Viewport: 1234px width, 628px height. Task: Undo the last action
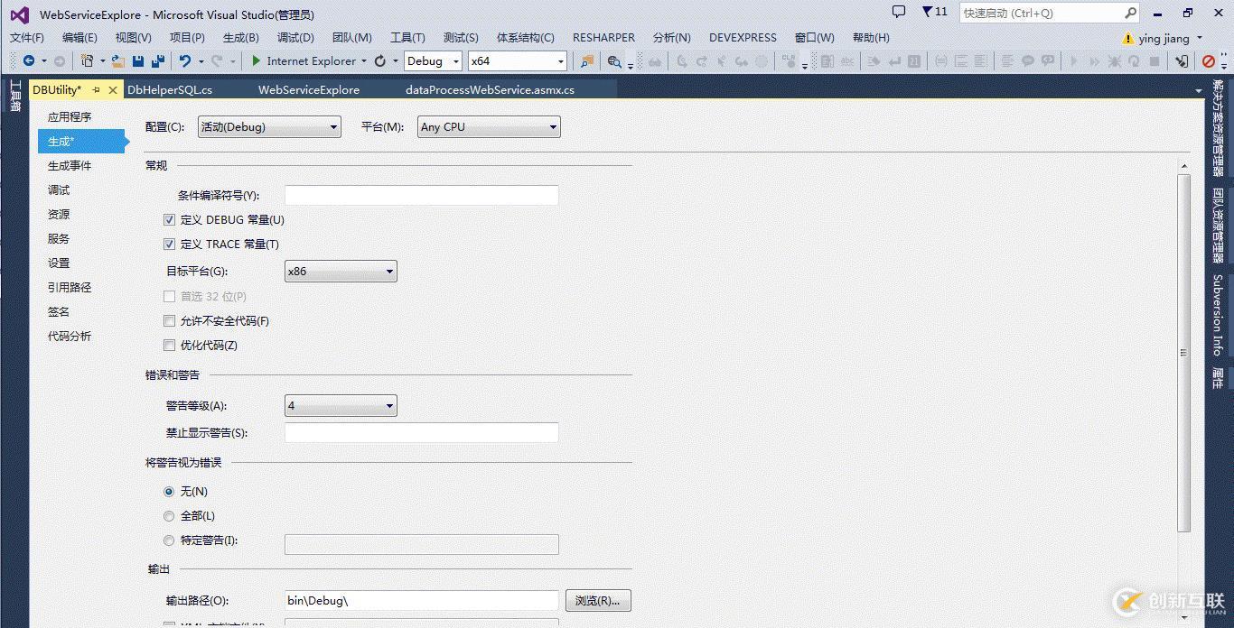point(185,60)
